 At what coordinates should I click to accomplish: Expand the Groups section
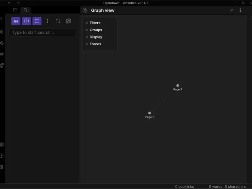[94, 30]
